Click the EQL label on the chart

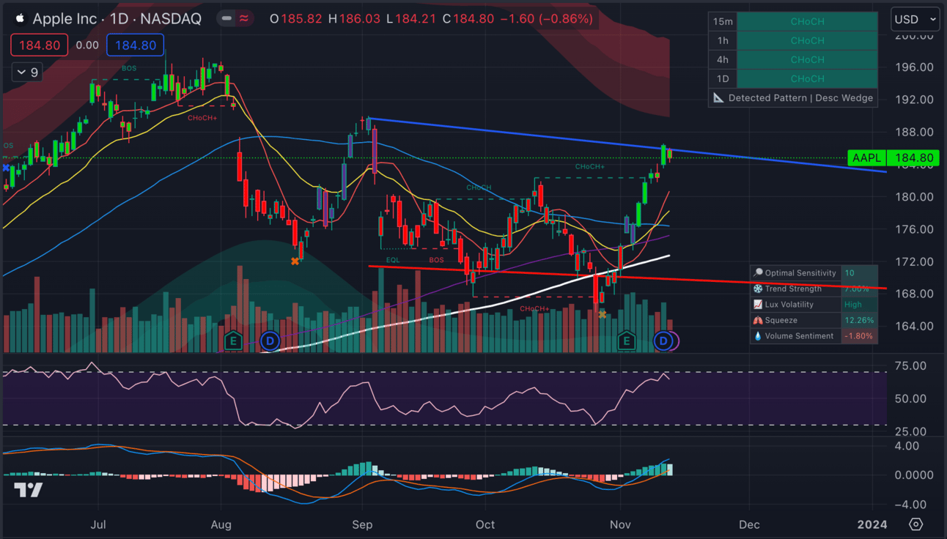point(393,260)
